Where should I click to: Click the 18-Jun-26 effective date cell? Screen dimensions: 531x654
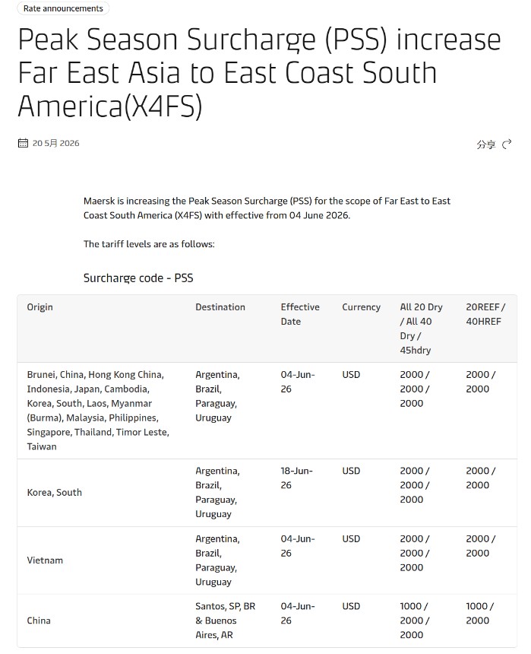click(x=297, y=478)
